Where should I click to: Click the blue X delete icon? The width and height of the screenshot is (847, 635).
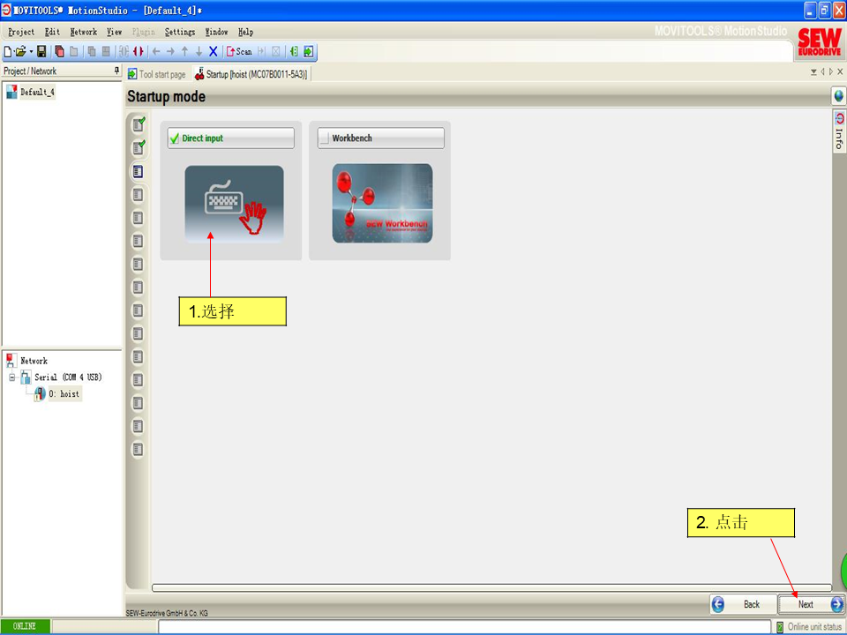tap(213, 52)
